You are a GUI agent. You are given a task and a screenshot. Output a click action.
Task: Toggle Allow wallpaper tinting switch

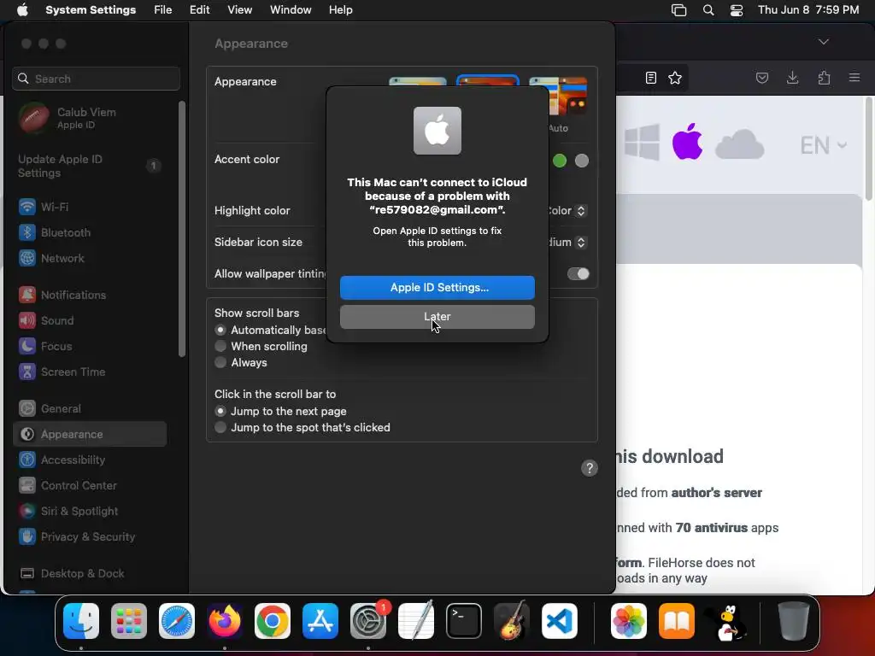(x=578, y=274)
